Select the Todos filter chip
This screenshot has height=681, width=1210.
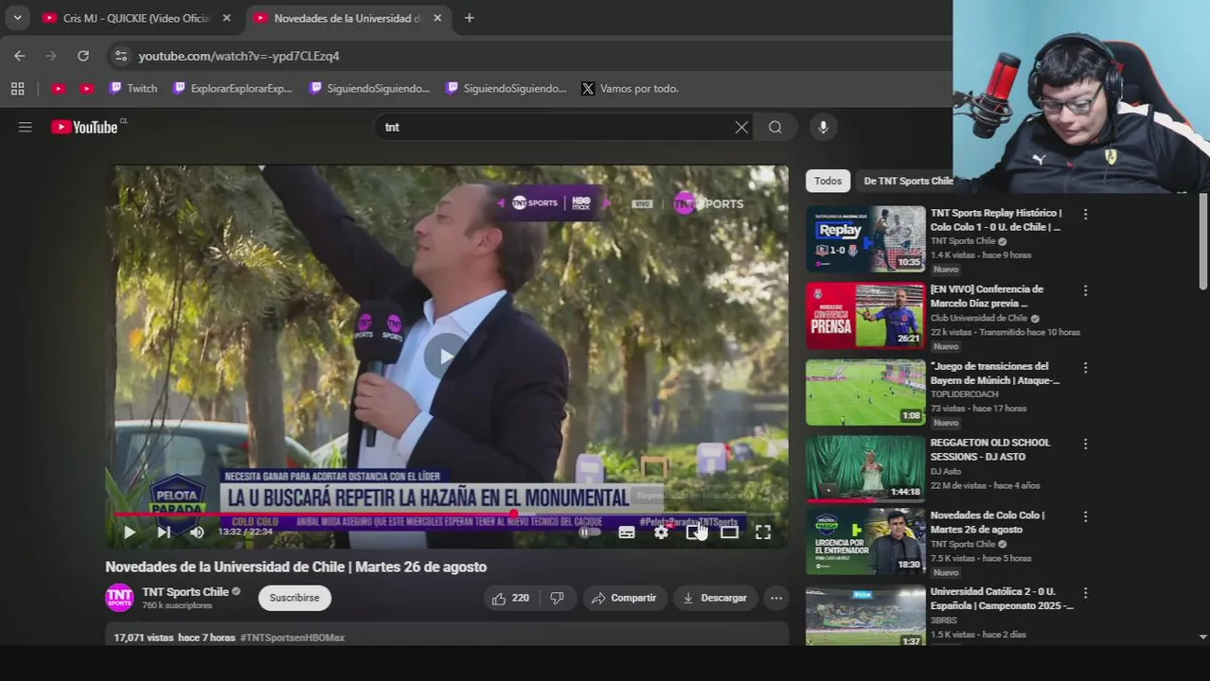827,181
